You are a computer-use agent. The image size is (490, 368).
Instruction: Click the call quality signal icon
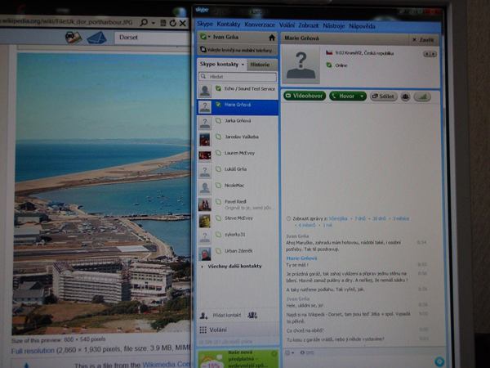coord(422,97)
